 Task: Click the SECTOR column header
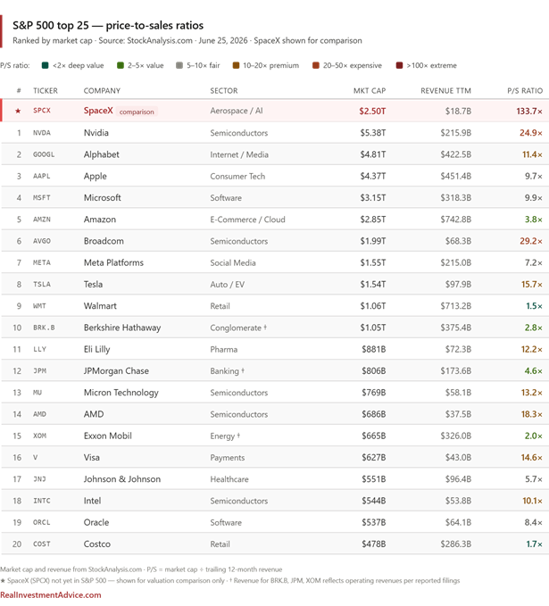224,91
